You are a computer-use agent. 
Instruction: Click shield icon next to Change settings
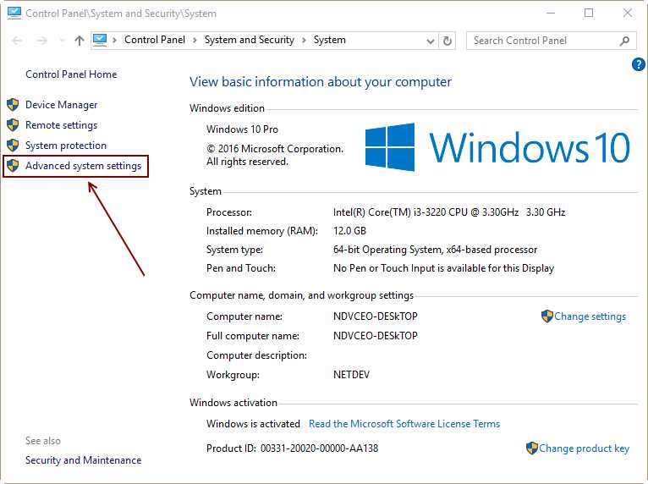547,316
